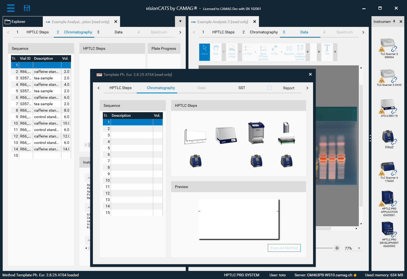The width and height of the screenshot is (407, 279).
Task: Toggle the checkbox beside the Report tab
Action: pos(269,88)
